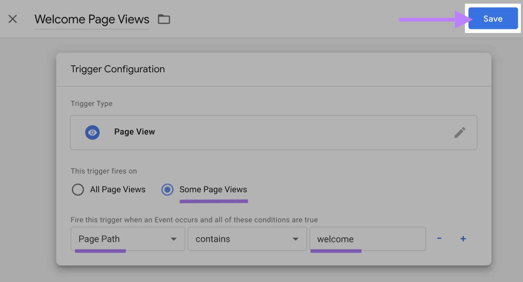Focus the value field containing 'welcome'
Image resolution: width=523 pixels, height=282 pixels.
367,239
